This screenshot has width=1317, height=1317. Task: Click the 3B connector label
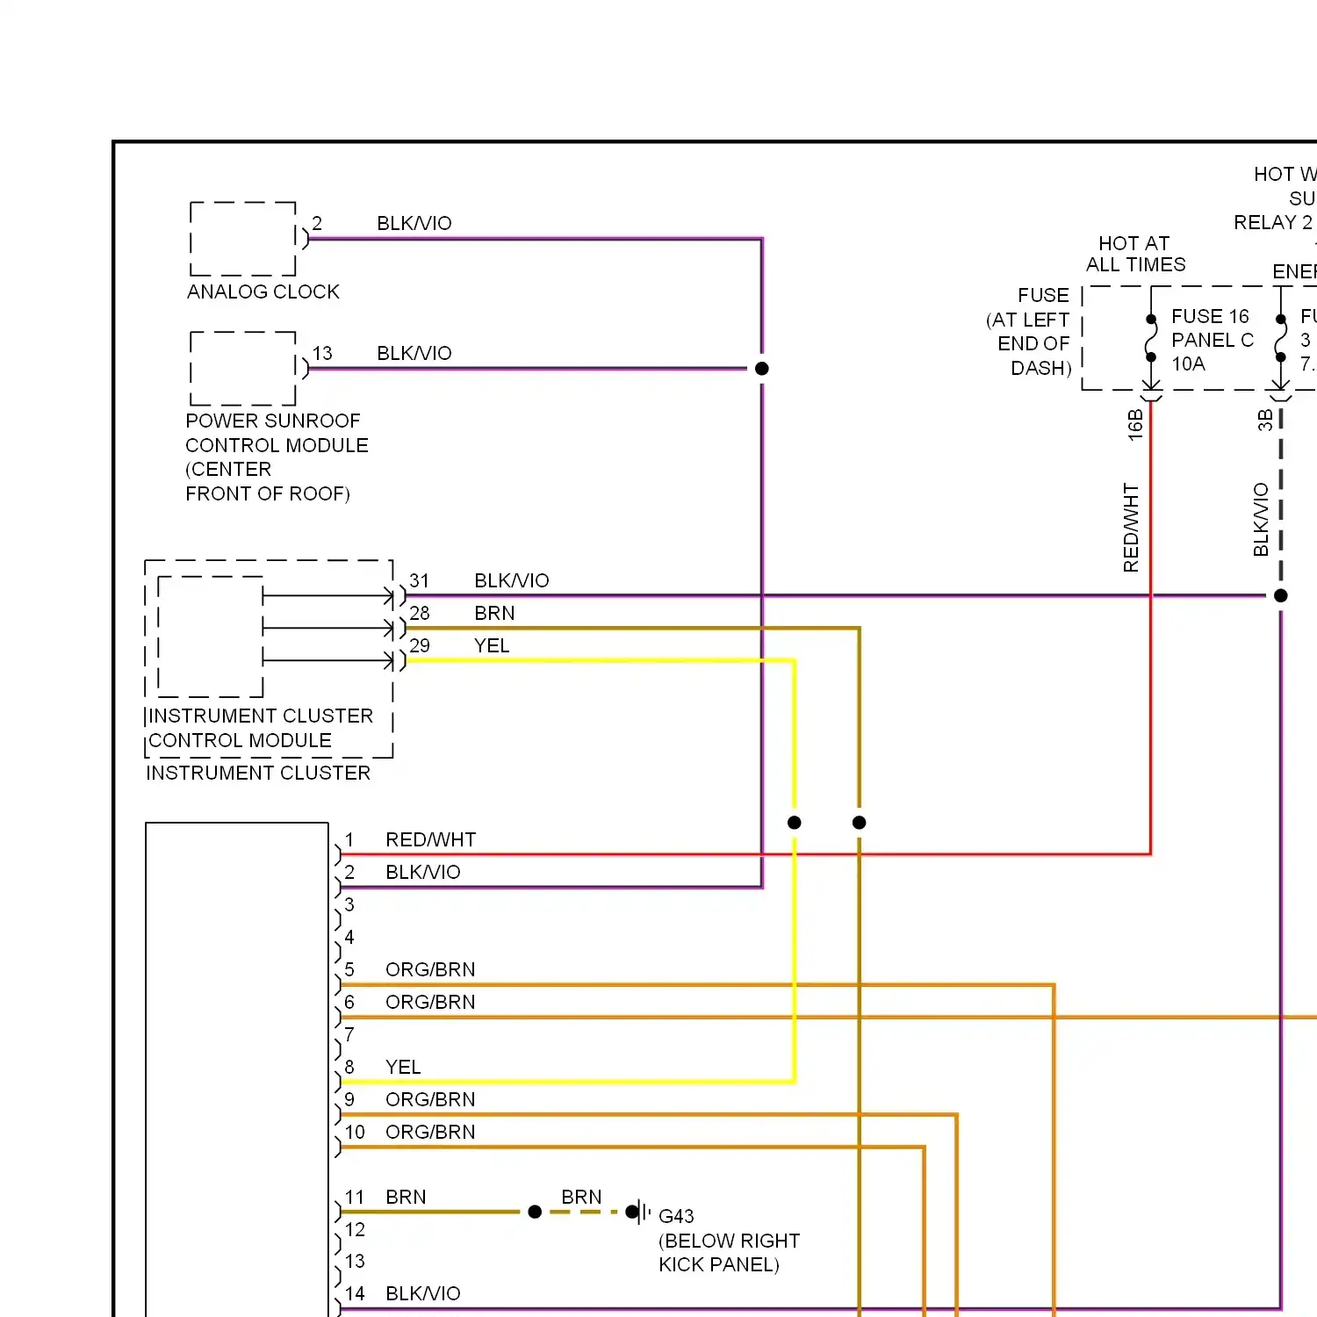(1265, 421)
